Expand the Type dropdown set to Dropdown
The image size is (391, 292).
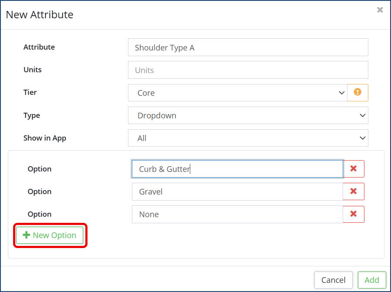[248, 115]
